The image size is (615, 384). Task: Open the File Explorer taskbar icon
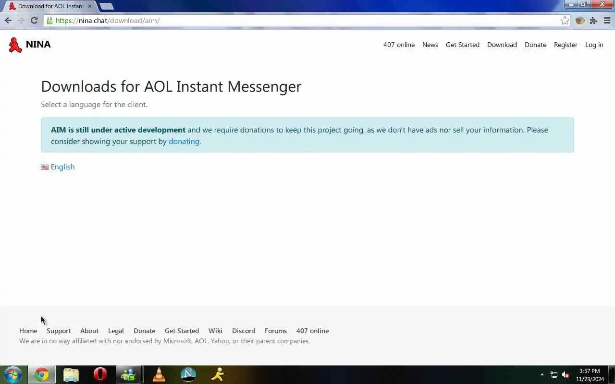(x=71, y=374)
